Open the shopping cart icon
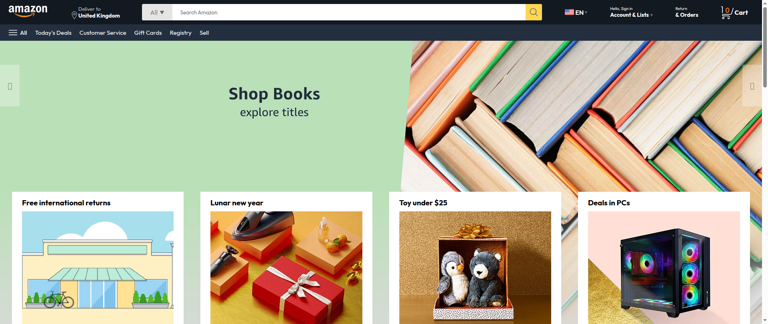Image resolution: width=768 pixels, height=324 pixels. pyautogui.click(x=726, y=12)
